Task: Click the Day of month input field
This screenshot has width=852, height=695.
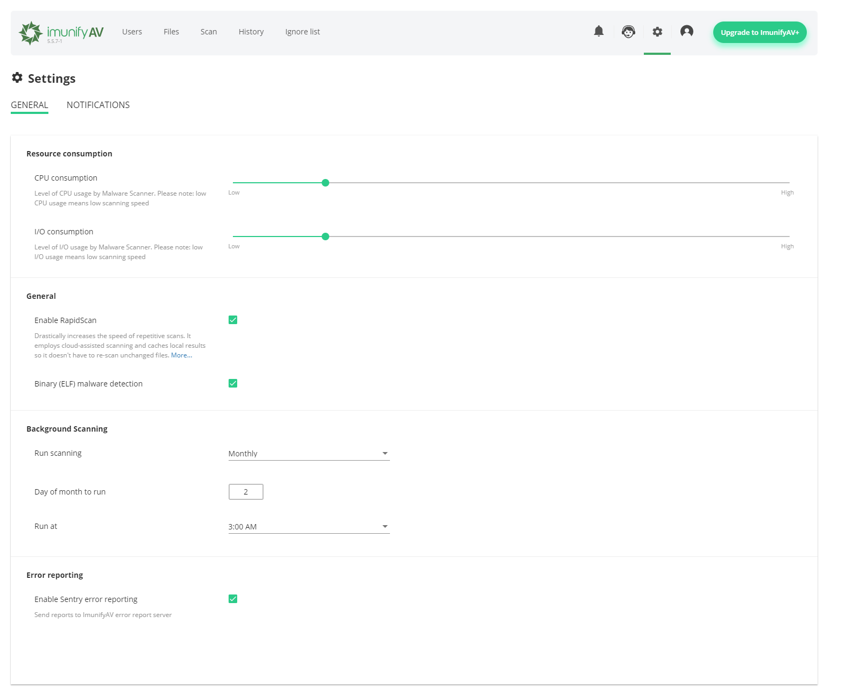Action: tap(246, 492)
